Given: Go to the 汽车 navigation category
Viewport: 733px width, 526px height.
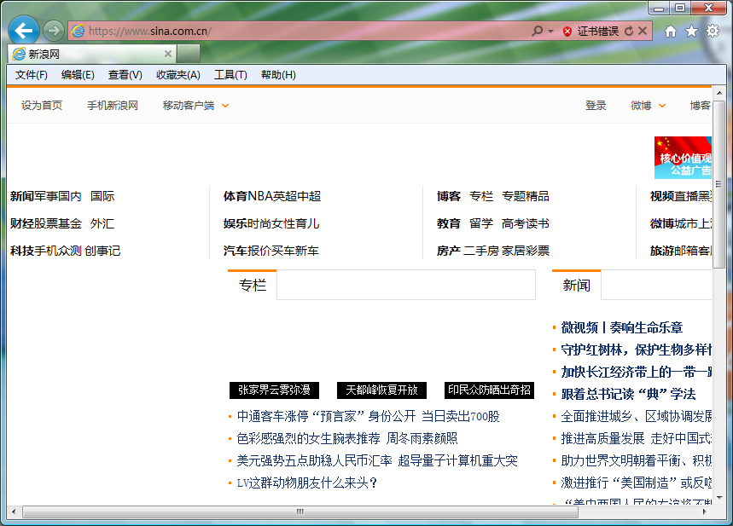Looking at the screenshot, I should [x=236, y=251].
